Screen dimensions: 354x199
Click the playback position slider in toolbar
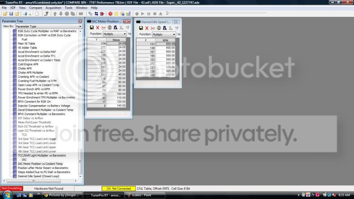167,13
